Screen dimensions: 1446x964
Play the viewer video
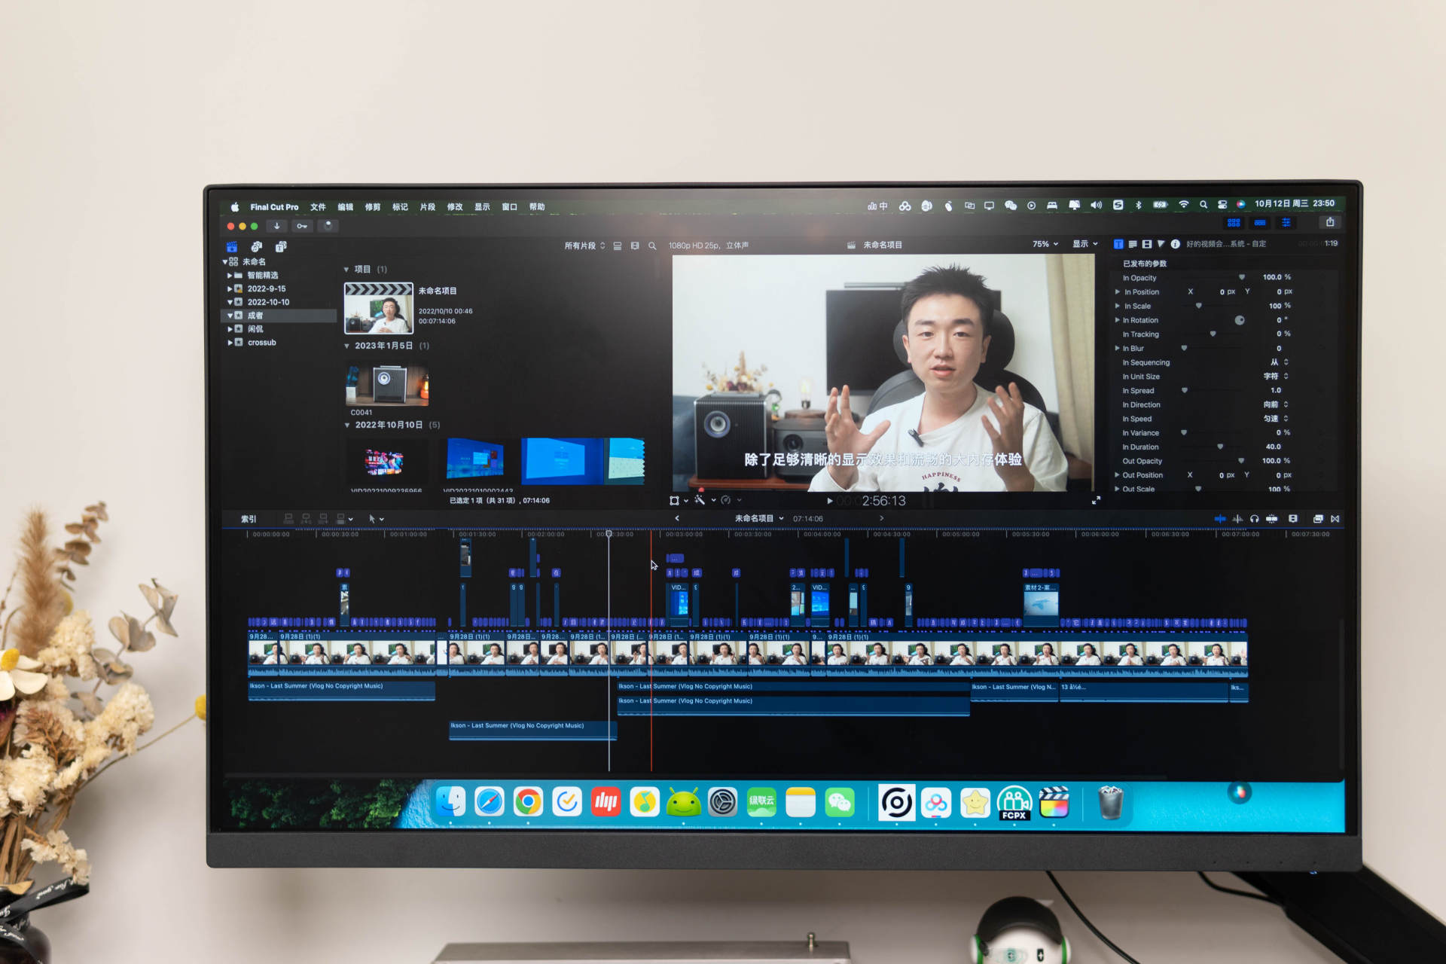(830, 501)
